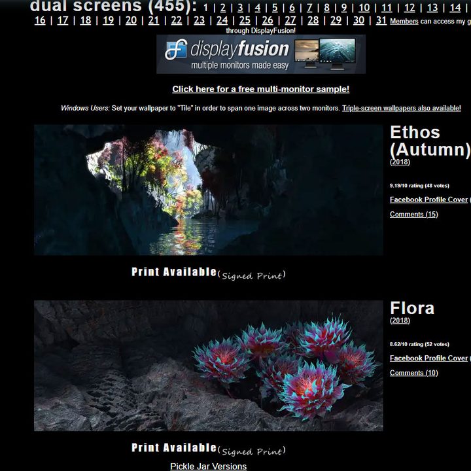Click the 2018 year link under Flora
471x471 pixels.
400,321
